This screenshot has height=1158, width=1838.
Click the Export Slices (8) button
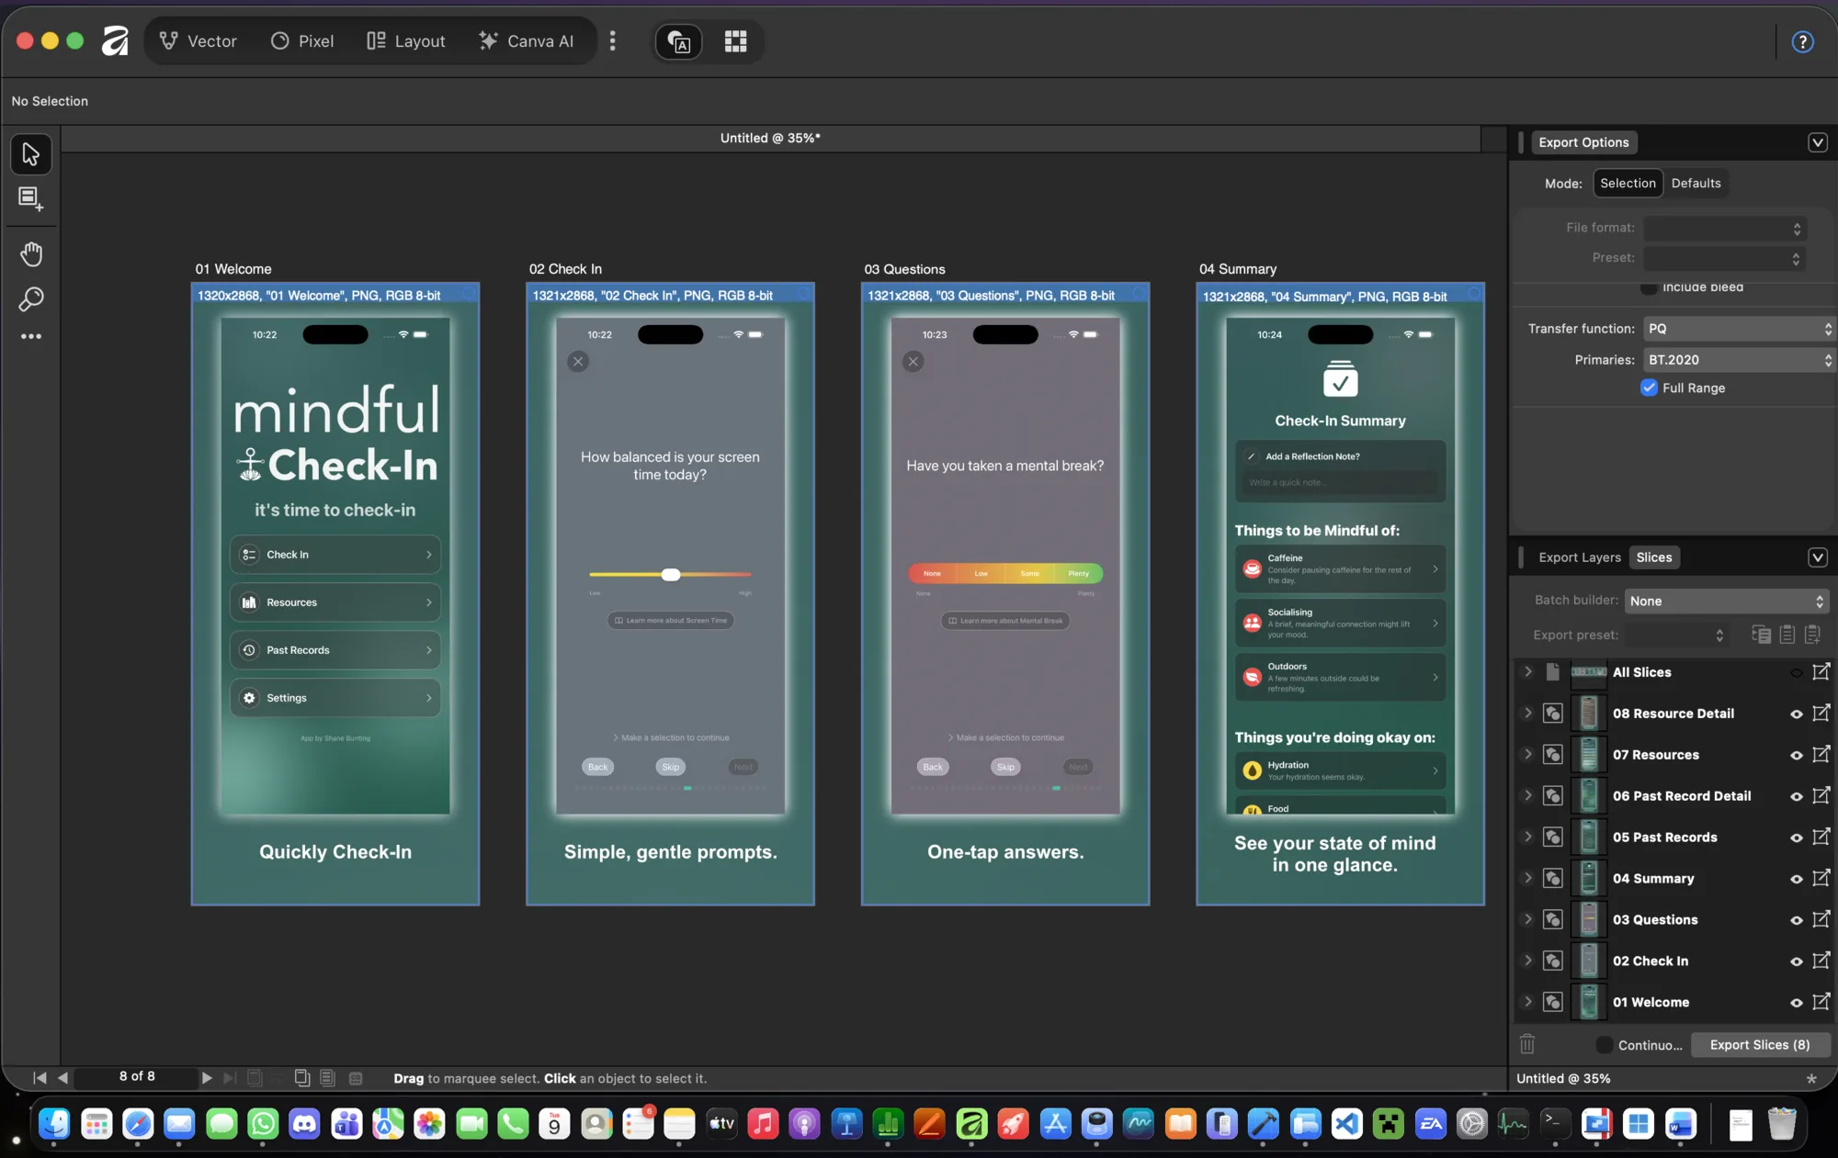tap(1759, 1045)
